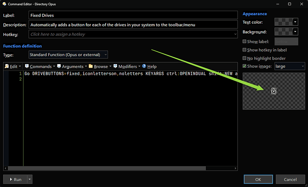Click in the Label field
308x187 pixels.
133,15
